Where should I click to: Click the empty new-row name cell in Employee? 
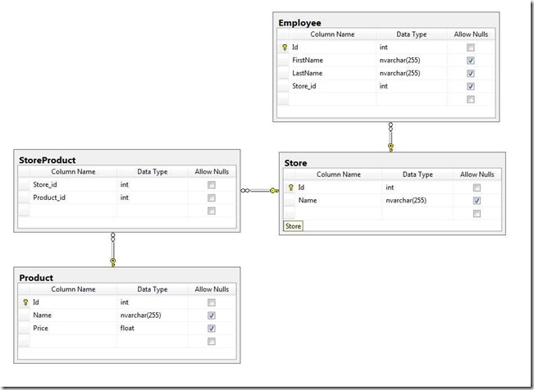click(332, 99)
